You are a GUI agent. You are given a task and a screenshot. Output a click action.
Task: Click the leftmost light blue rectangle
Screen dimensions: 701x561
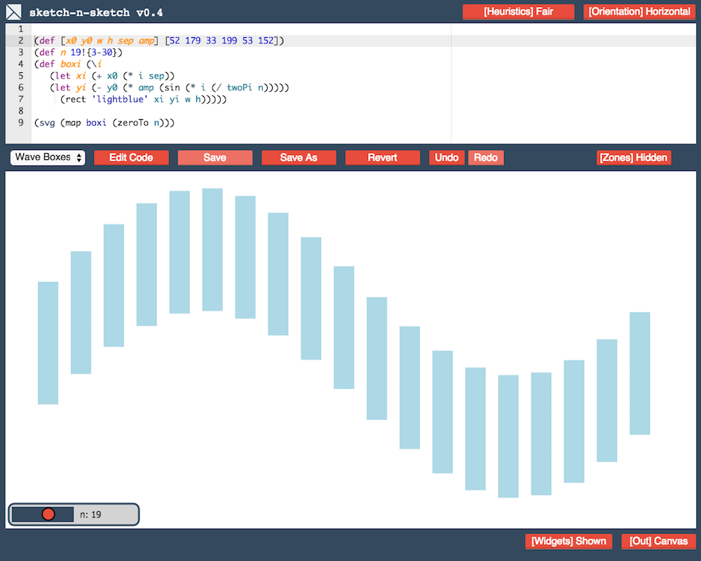pyautogui.click(x=48, y=343)
